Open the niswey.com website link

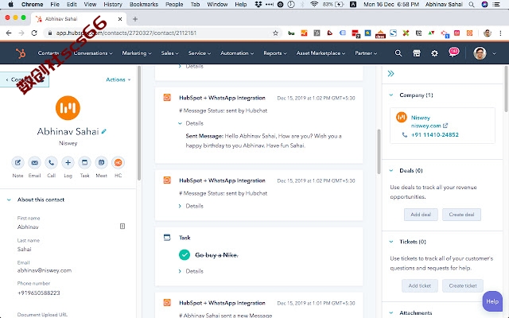426,126
